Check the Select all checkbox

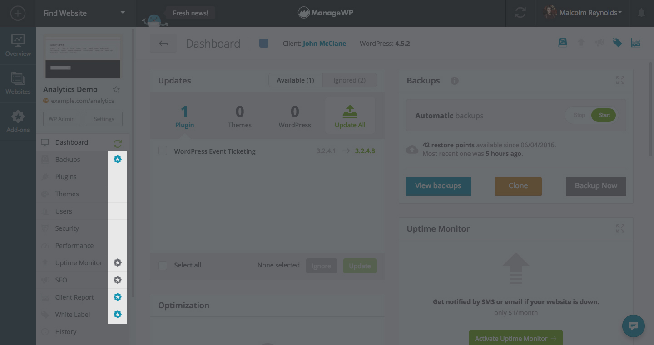click(163, 266)
